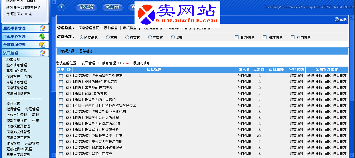This screenshot has height=158, width=355.
Task: Open article TOEFL备考策略
Action: click(96, 94)
